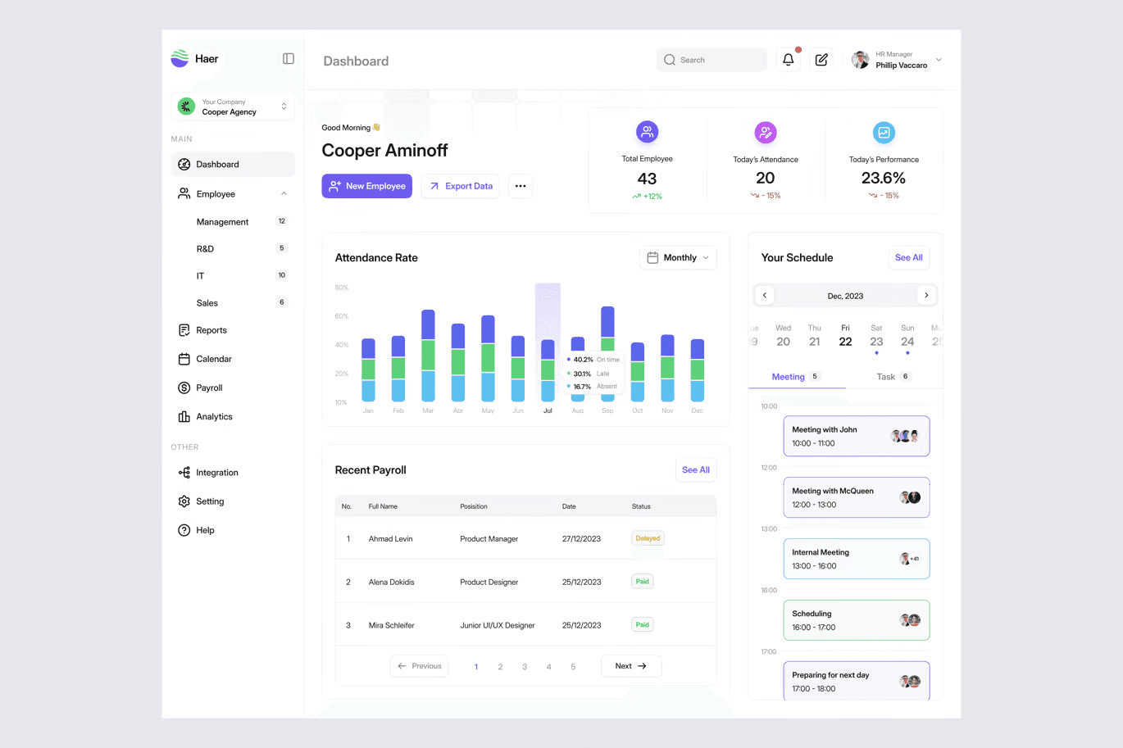The width and height of the screenshot is (1123, 748).
Task: Click Mira Schleifer payroll row name
Action: [x=392, y=625]
